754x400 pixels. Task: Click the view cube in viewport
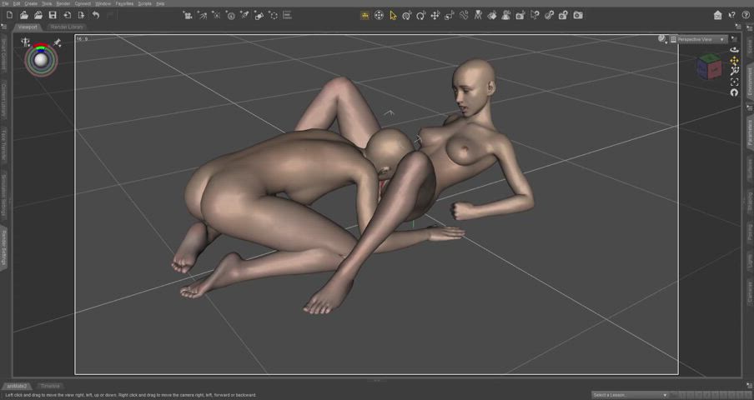point(709,66)
